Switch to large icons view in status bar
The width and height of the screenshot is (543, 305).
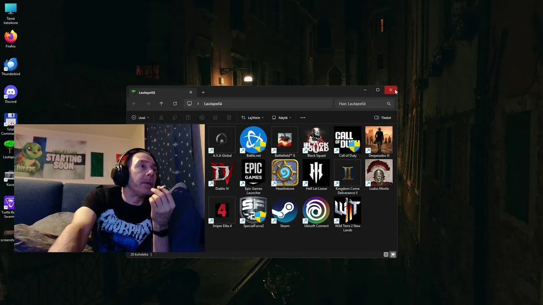point(393,255)
